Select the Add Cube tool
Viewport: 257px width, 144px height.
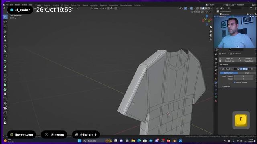pos(5,56)
